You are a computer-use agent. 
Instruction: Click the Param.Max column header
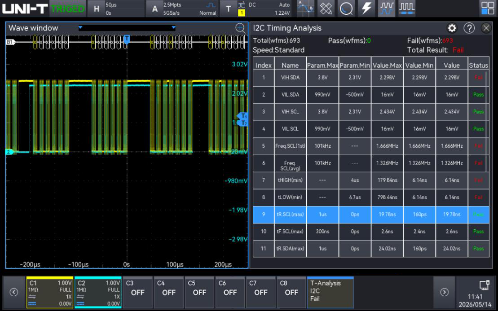(323, 63)
